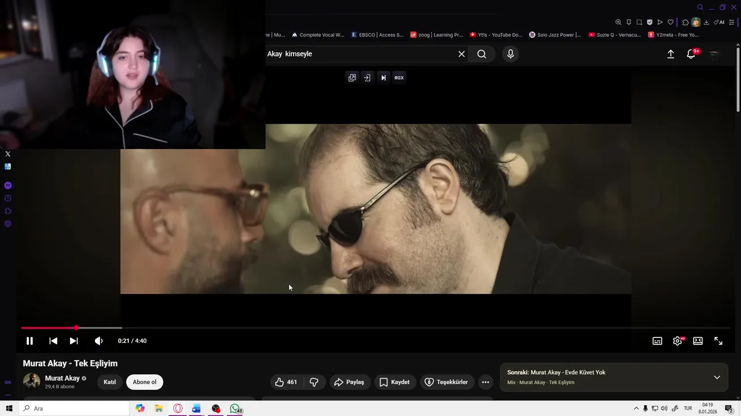
Task: Add page to bookmarks heart icon
Action: pyautogui.click(x=670, y=22)
